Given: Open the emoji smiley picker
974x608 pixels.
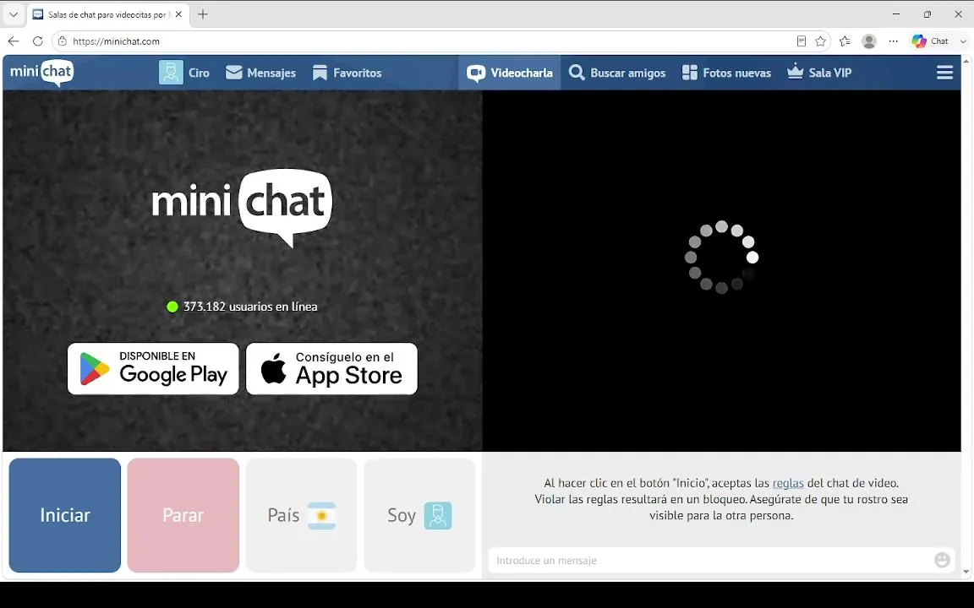Looking at the screenshot, I should coord(942,560).
